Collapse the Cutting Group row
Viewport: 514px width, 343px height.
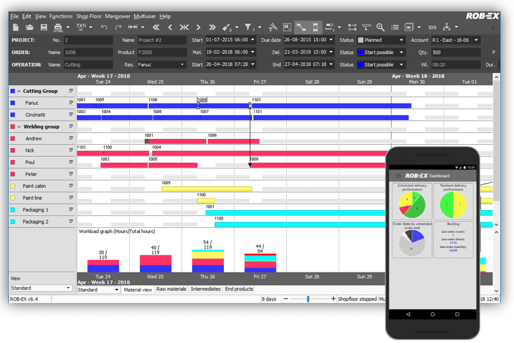(19, 91)
